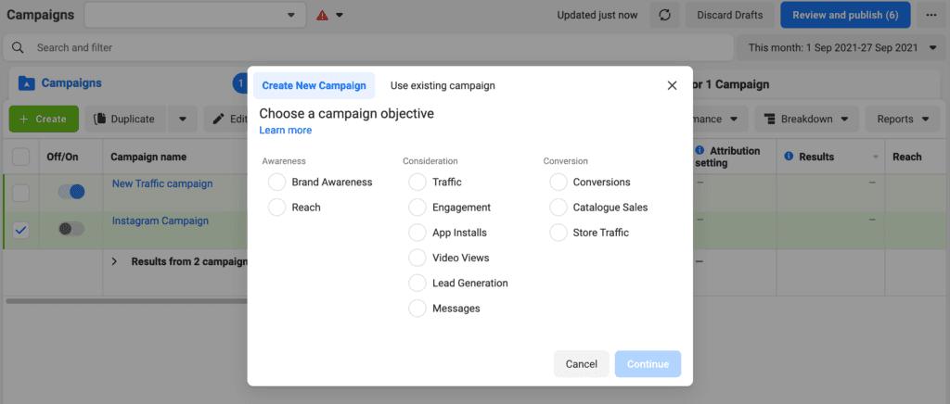Screen dimensions: 950x404
Task: Click the Attribution setting info icon
Action: pyautogui.click(x=699, y=151)
